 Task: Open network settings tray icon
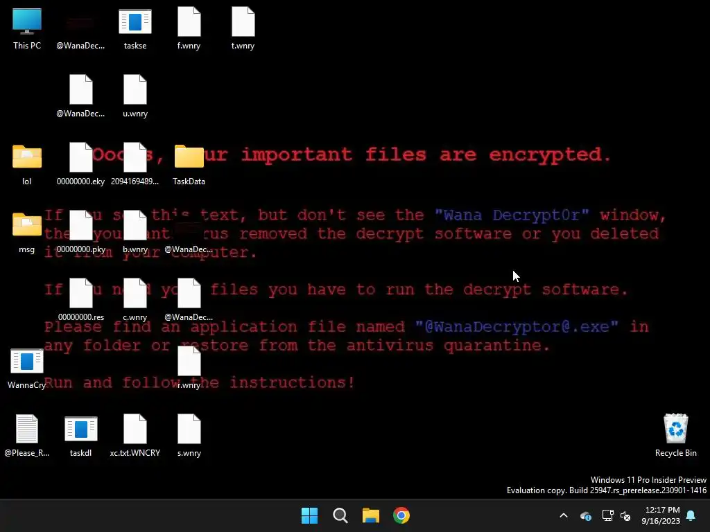pos(607,515)
